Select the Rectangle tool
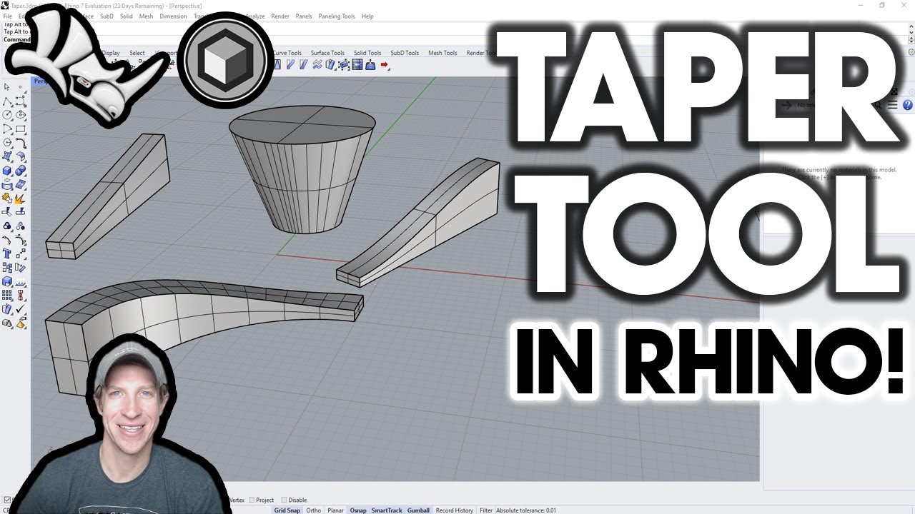 click(x=21, y=128)
